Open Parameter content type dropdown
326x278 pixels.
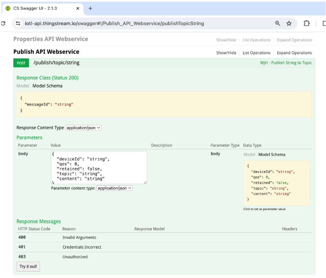coord(114,188)
